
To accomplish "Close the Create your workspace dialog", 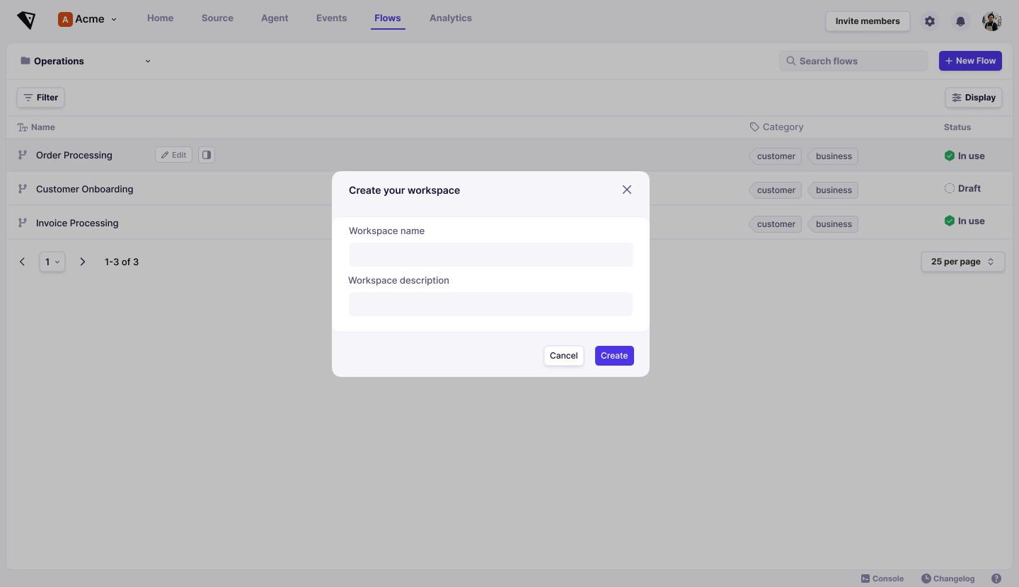I will [x=627, y=190].
